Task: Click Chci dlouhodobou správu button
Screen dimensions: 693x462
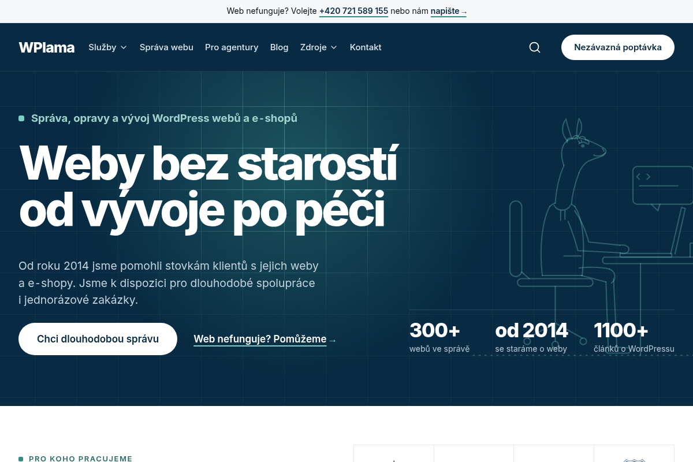Action: (98, 339)
